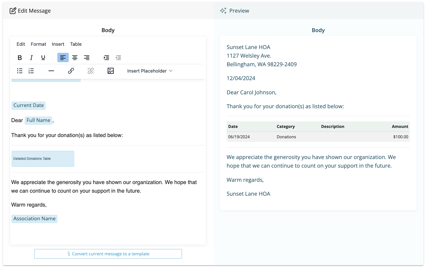Convert current message to a template

coord(108,254)
